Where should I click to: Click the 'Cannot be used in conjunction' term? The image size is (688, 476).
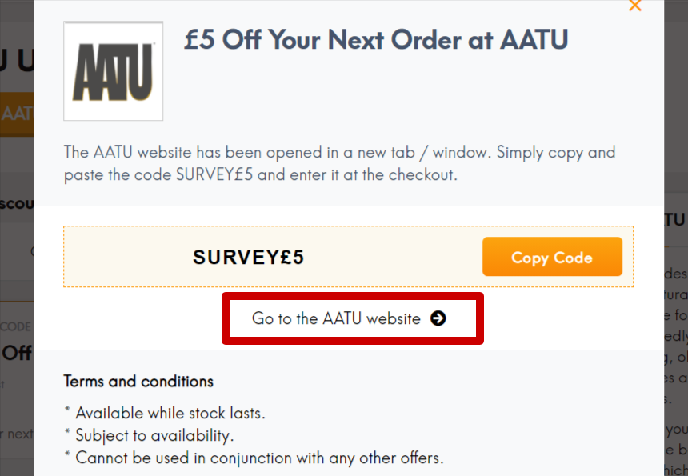pyautogui.click(x=259, y=458)
